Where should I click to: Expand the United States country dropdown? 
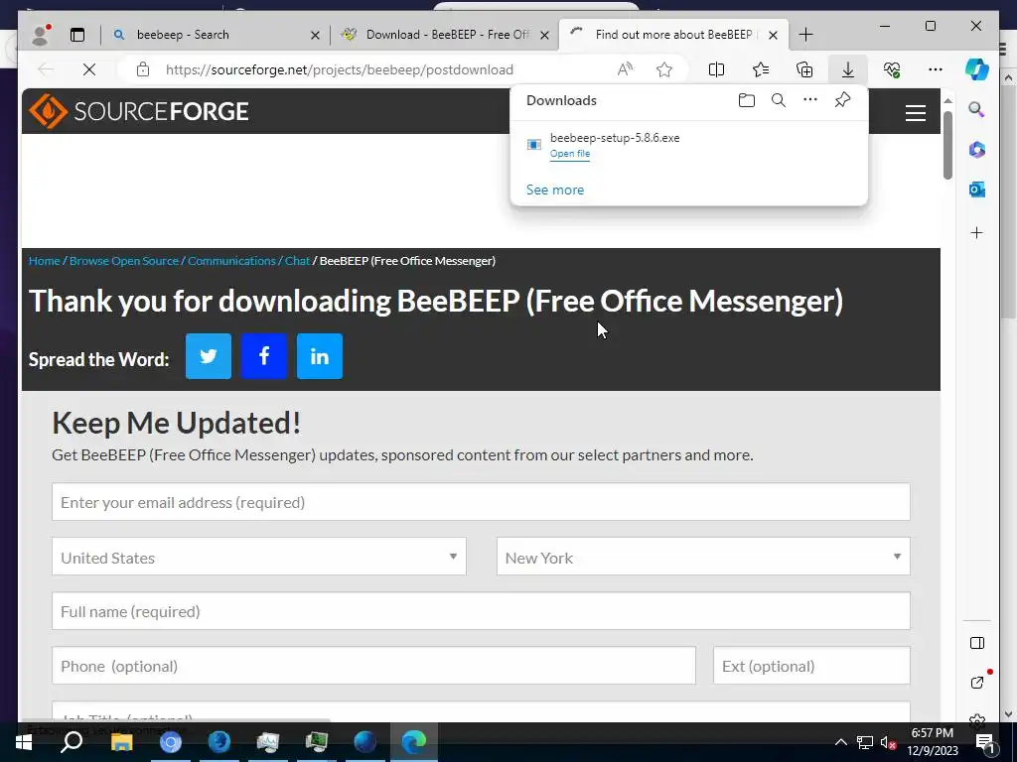click(x=259, y=557)
